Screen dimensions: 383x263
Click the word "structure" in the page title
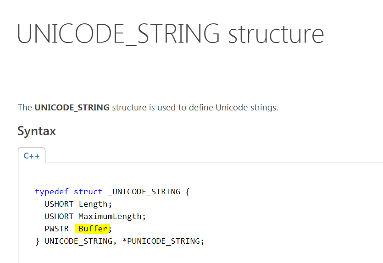point(276,34)
